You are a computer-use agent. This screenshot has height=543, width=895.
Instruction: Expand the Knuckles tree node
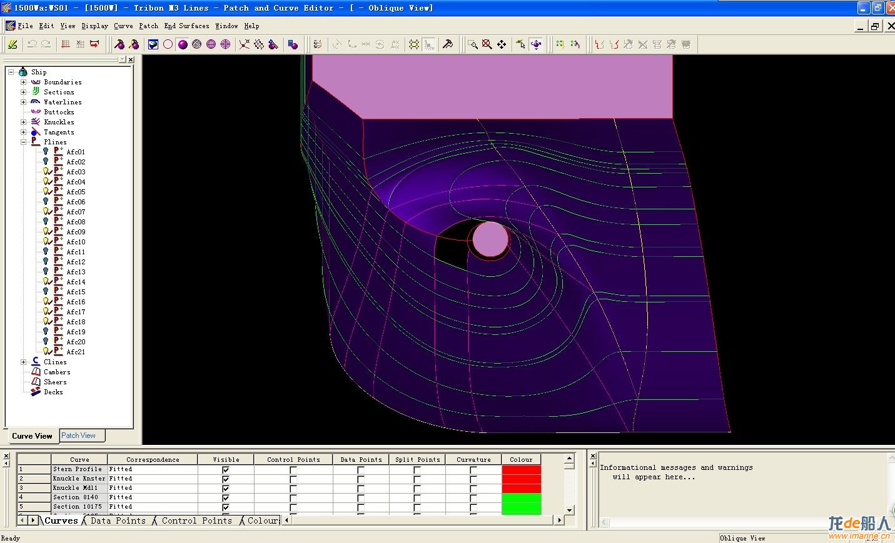[x=23, y=122]
